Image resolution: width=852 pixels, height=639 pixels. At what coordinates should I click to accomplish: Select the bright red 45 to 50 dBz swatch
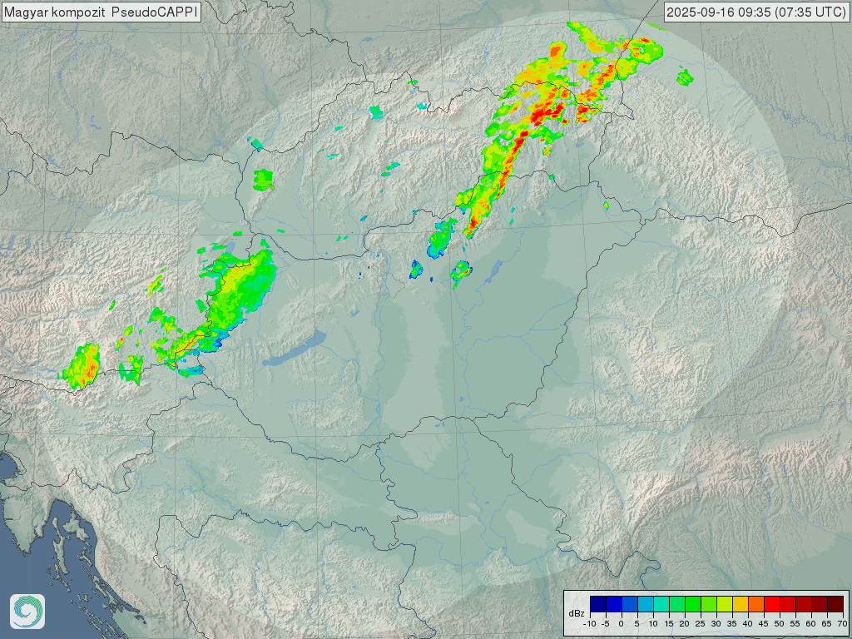(x=772, y=604)
